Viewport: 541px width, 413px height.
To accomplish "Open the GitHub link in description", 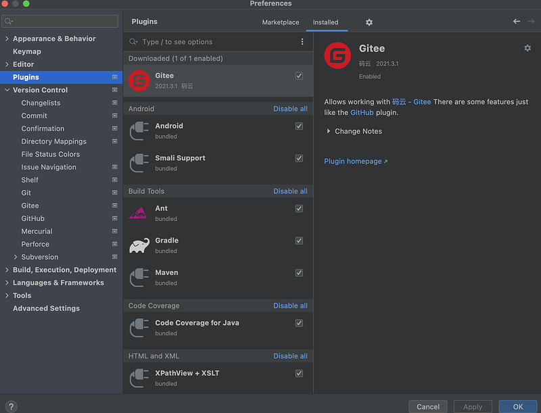I will [x=362, y=113].
